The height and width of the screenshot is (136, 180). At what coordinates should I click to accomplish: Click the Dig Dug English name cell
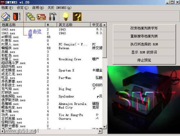click(65, 89)
